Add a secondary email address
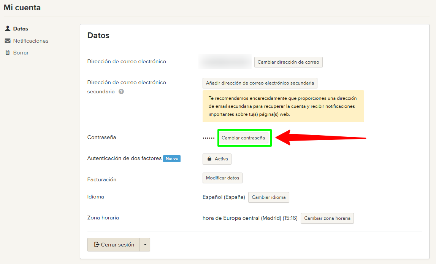Image resolution: width=436 pixels, height=264 pixels. click(260, 83)
